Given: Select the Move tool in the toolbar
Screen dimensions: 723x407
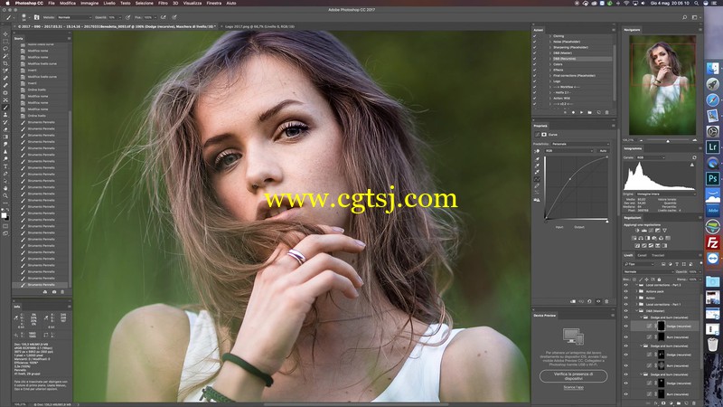Looking at the screenshot, I should coord(5,34).
